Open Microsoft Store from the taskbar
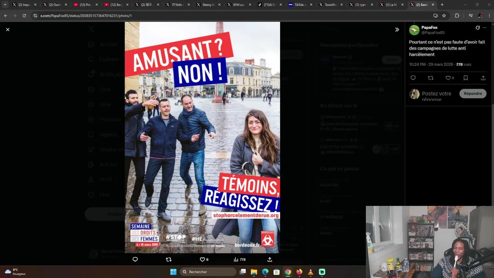The image size is (494, 278). coord(276,272)
